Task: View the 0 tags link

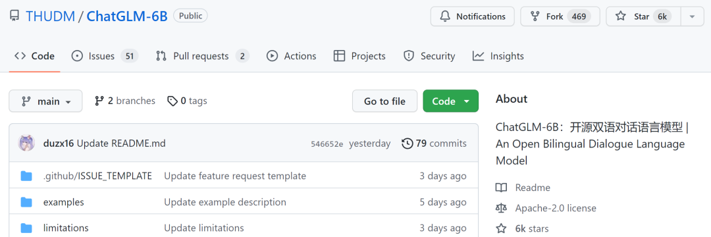Action: 187,101
